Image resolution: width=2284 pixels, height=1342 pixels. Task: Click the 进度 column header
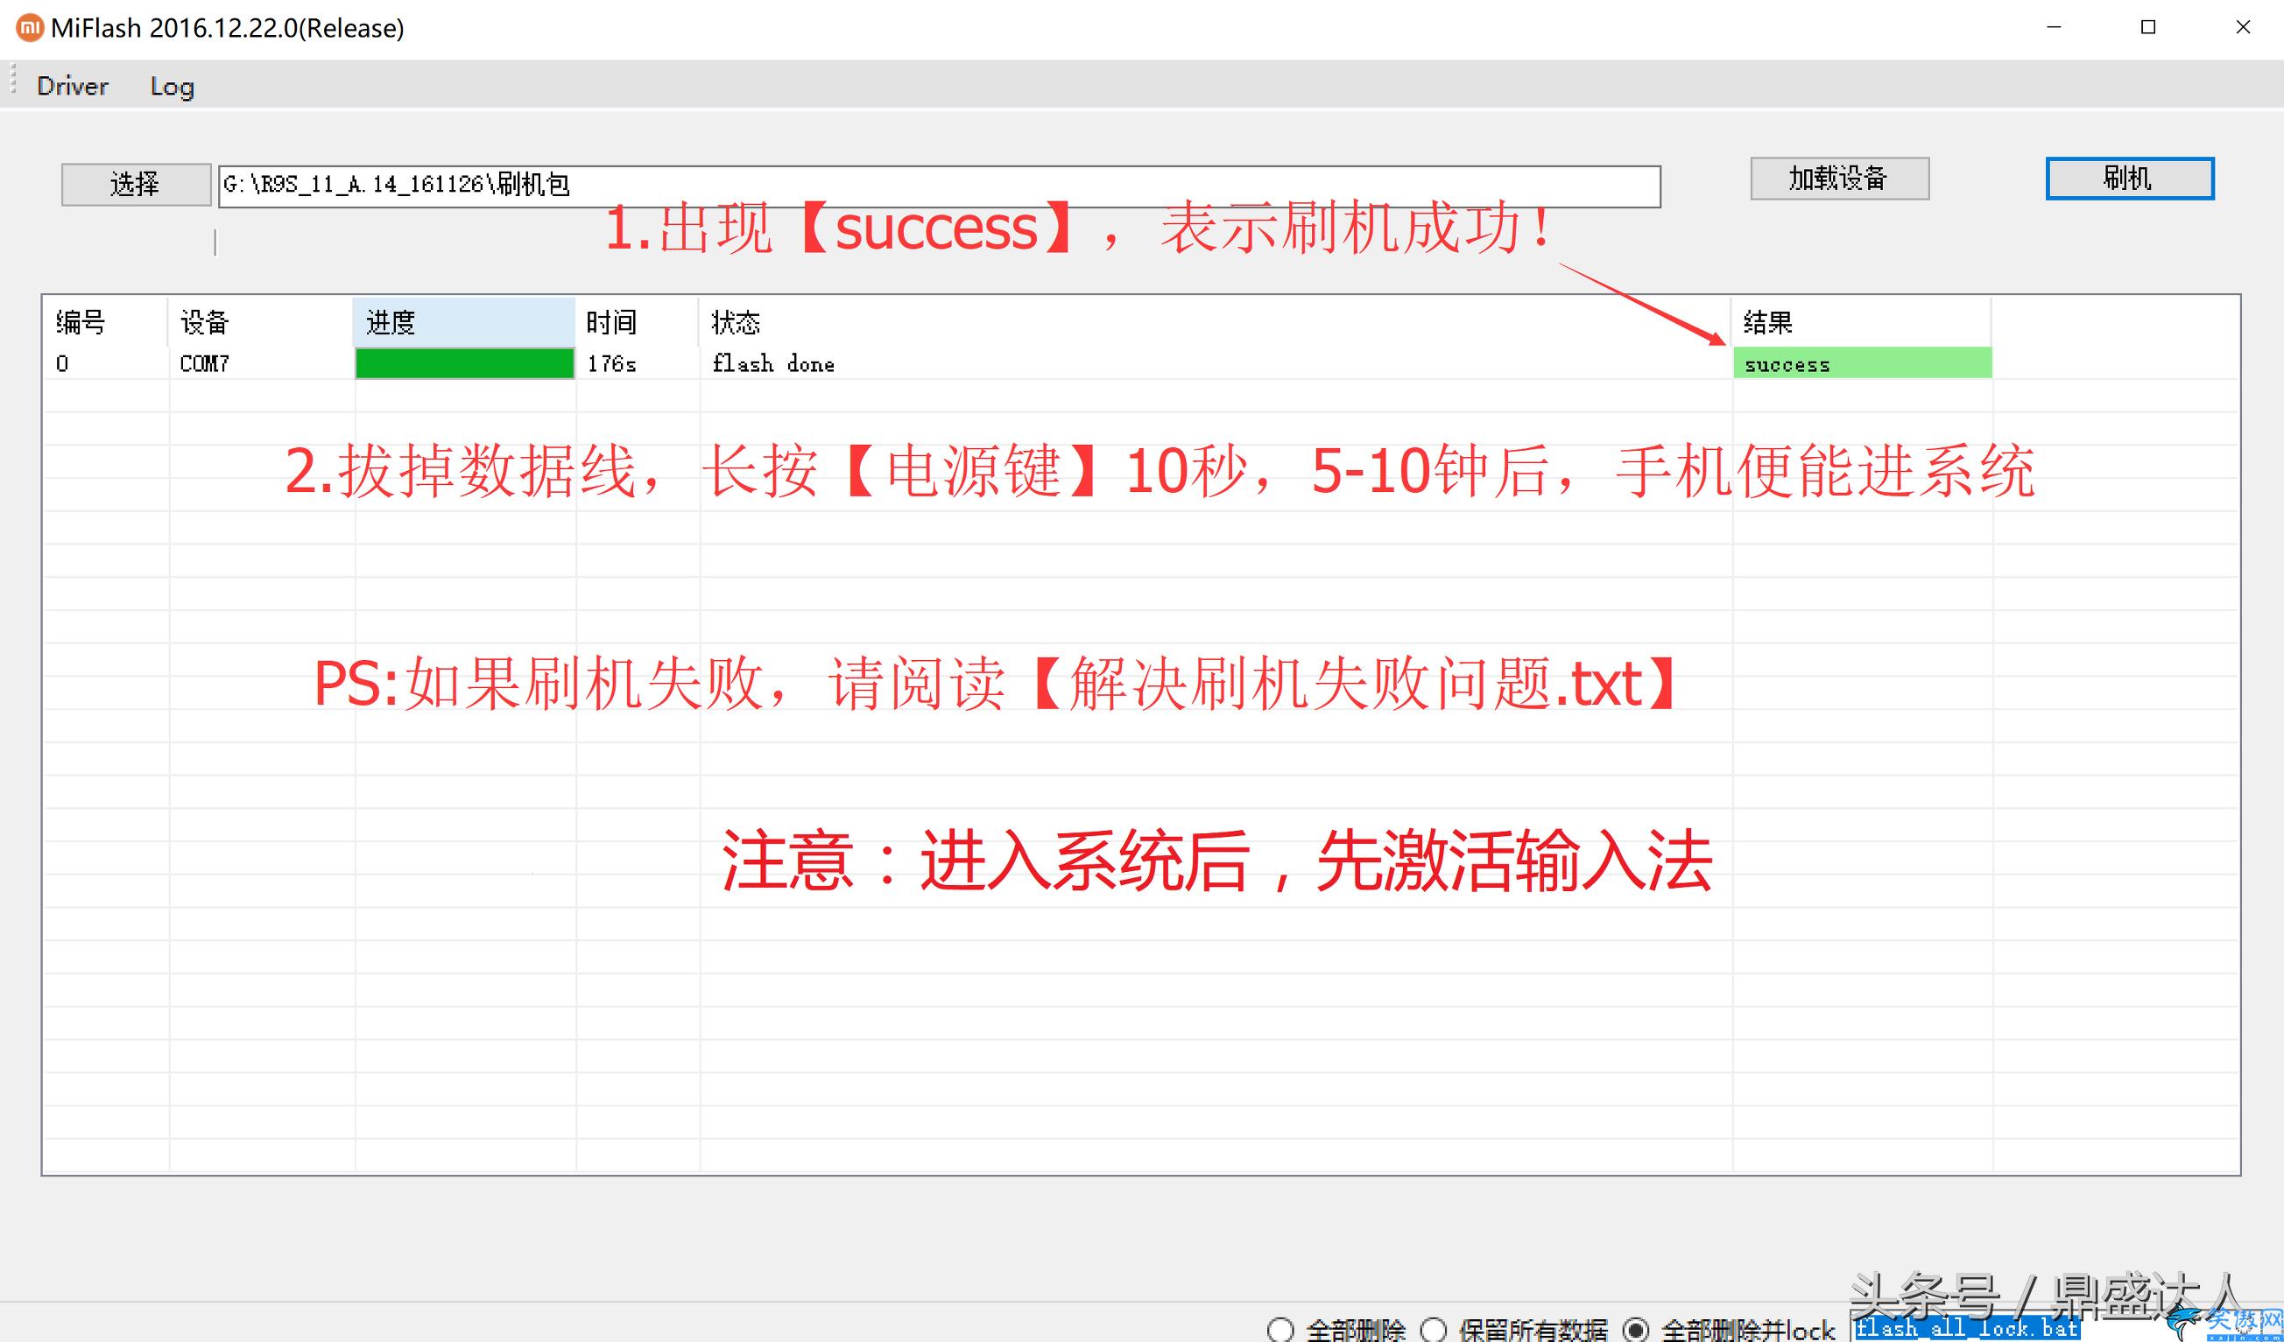pos(464,321)
